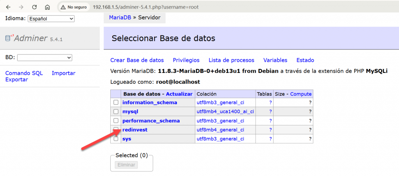Select the mysql database checkbox
399x176 pixels.
pos(116,111)
